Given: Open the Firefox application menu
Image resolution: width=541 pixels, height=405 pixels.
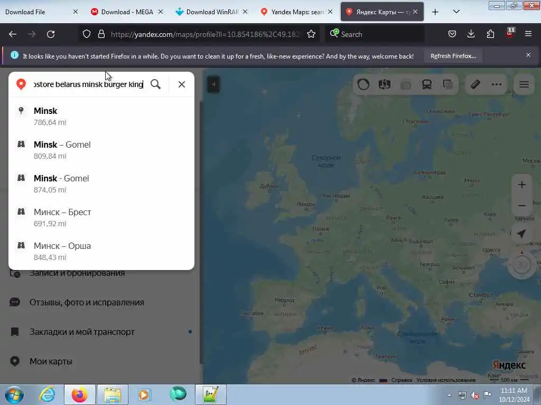Looking at the screenshot, I should 528,34.
